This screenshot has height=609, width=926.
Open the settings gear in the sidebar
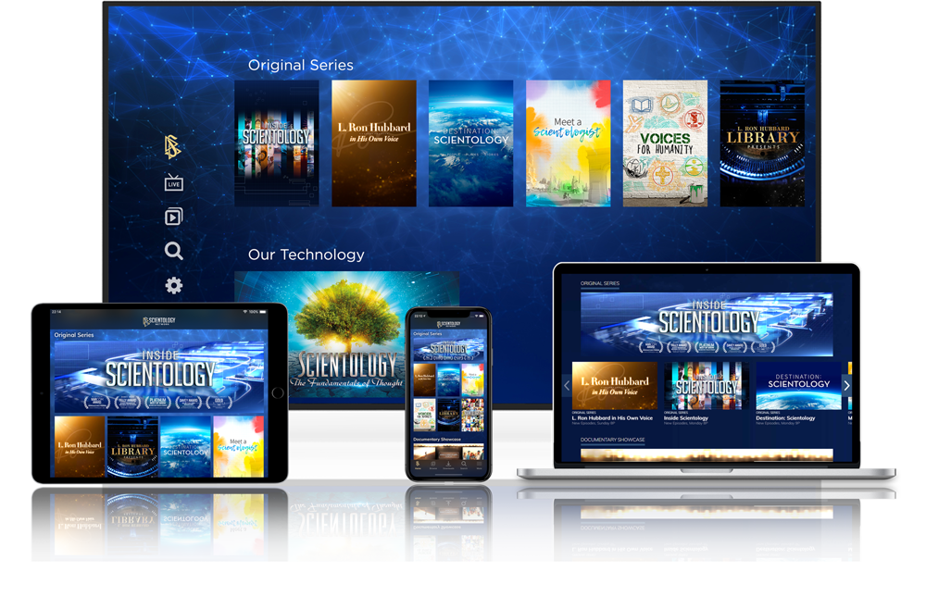click(x=173, y=286)
